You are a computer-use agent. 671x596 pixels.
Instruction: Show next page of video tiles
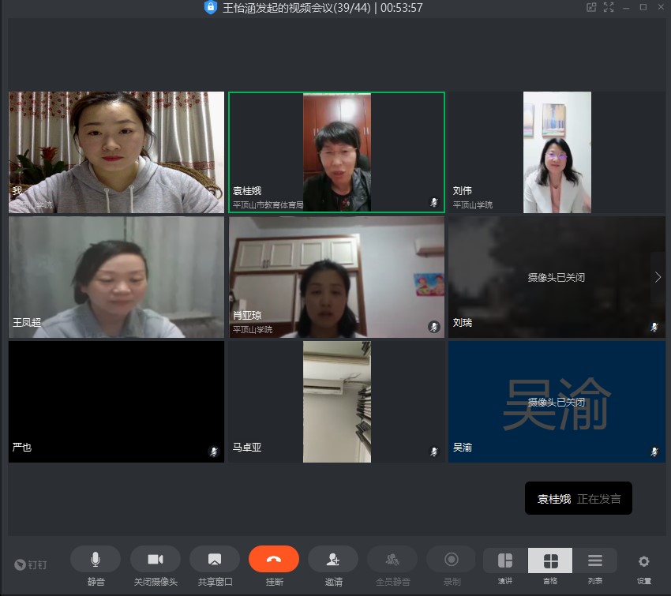[658, 277]
